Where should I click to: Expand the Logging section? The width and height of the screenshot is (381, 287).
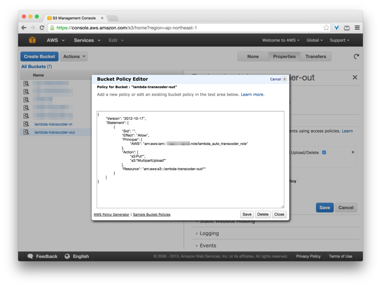(209, 233)
